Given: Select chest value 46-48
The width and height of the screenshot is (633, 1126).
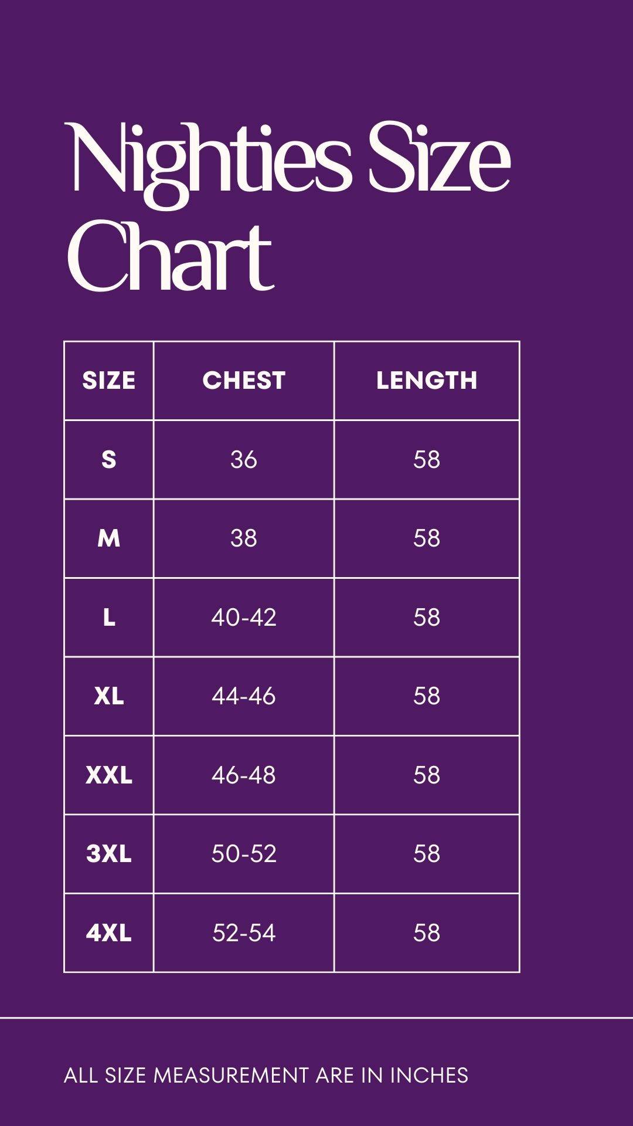Looking at the screenshot, I should [x=244, y=775].
